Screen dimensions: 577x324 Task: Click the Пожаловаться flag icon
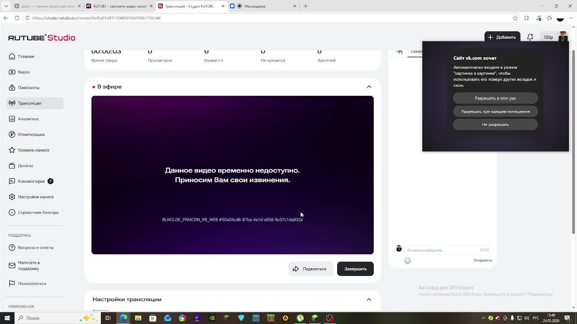(x=12, y=283)
